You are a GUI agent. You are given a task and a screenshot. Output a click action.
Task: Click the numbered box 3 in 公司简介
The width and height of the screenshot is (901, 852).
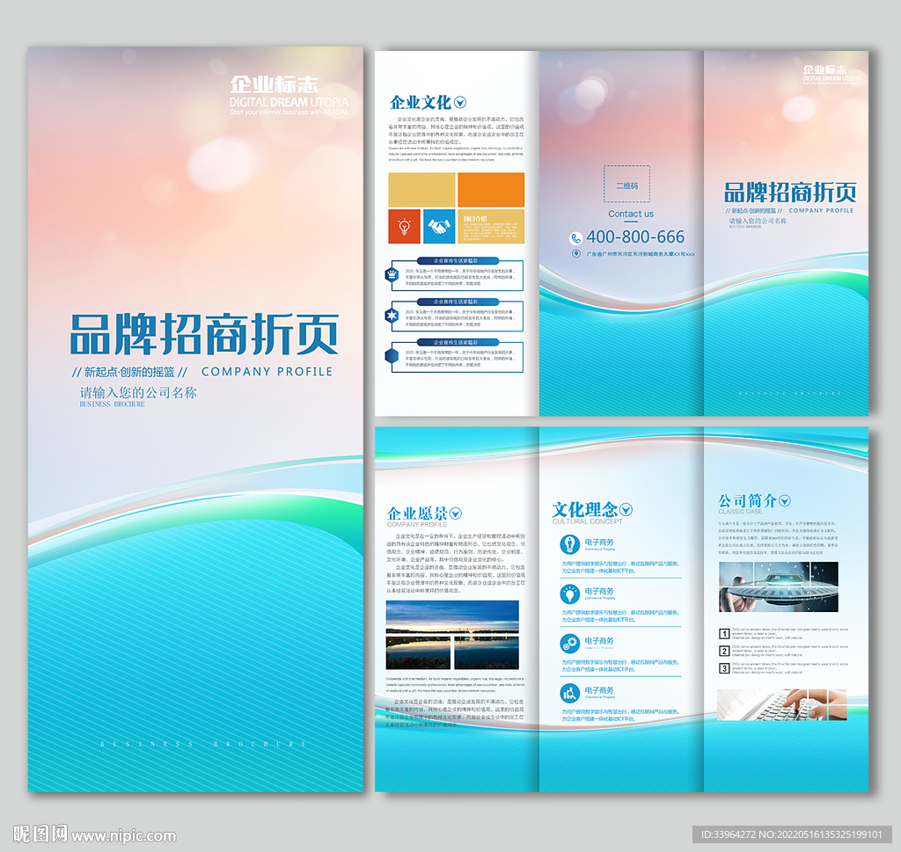point(724,668)
